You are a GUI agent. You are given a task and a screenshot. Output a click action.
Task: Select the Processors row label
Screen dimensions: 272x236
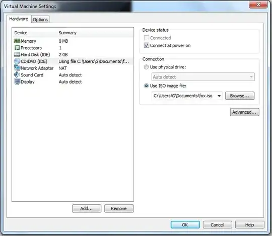click(x=31, y=48)
